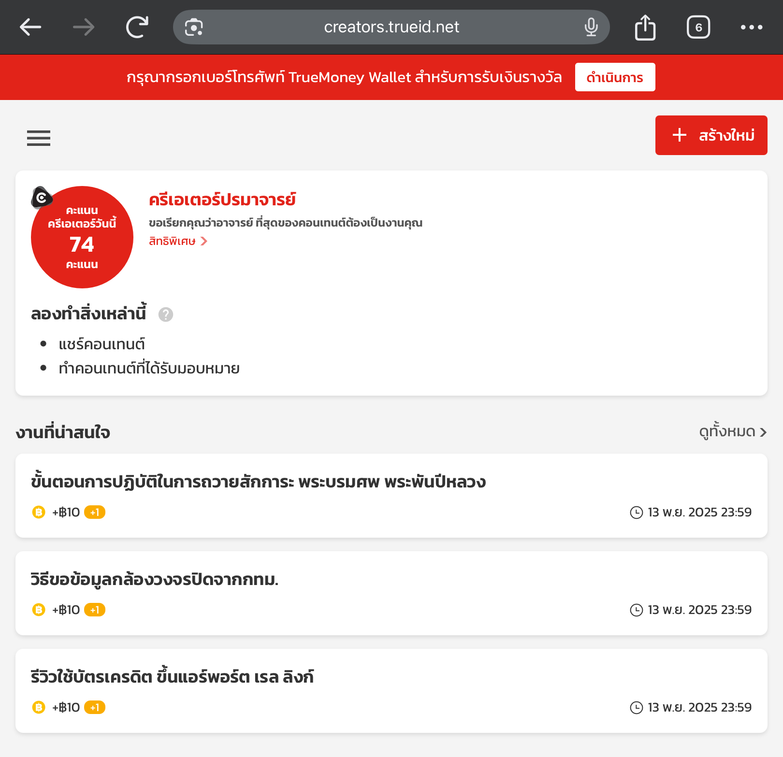Click TrueMoney Wallet banner message text

pyautogui.click(x=344, y=77)
